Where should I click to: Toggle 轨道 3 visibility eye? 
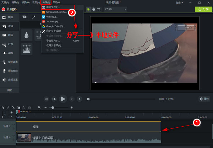pyautogui.click(x=13, y=125)
